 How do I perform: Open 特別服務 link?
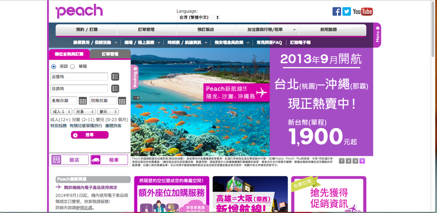tap(58, 126)
